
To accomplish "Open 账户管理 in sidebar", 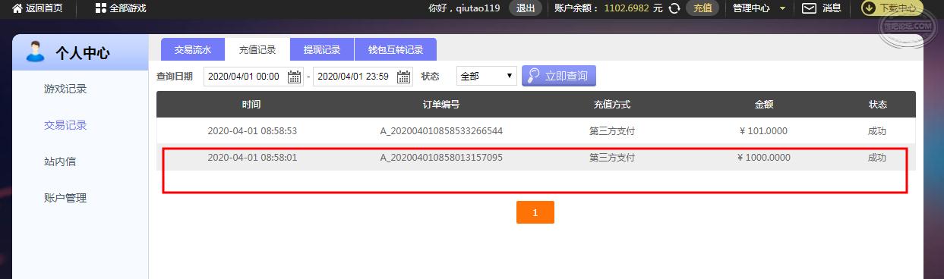I will tap(65, 198).
